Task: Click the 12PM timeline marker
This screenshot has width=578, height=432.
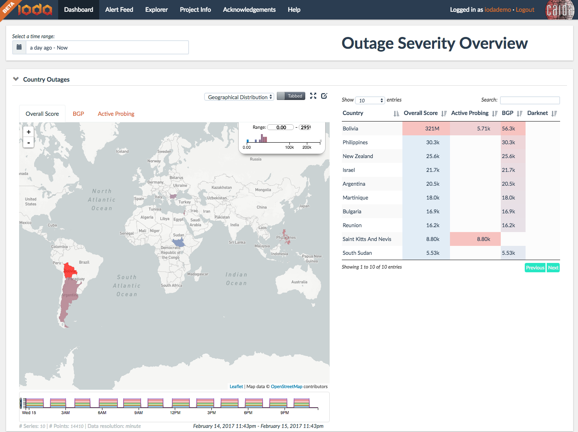Action: [175, 412]
